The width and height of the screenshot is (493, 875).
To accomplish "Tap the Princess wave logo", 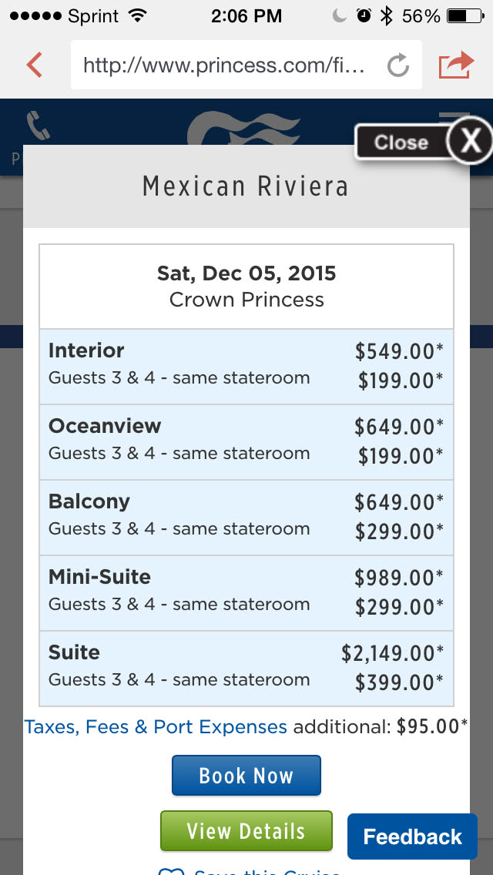I will (x=245, y=128).
